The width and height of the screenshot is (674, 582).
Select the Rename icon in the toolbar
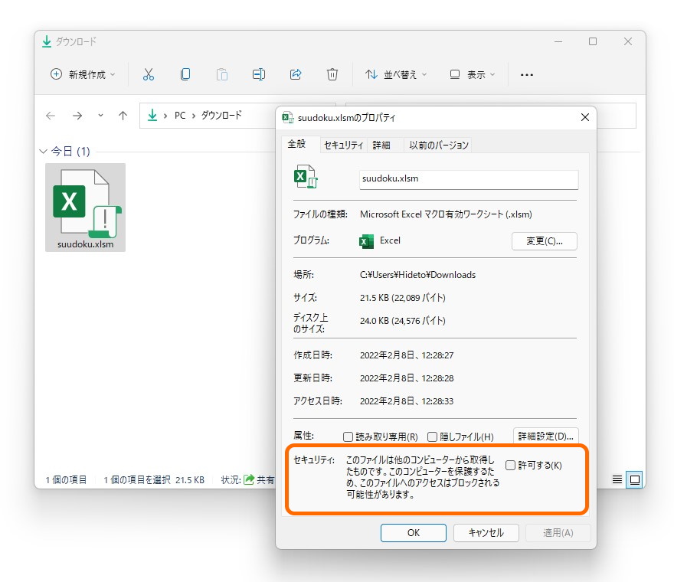[x=258, y=74]
